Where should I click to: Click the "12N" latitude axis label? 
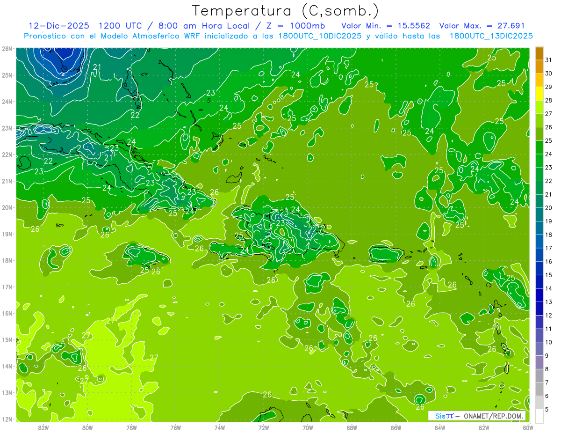(x=7, y=419)
